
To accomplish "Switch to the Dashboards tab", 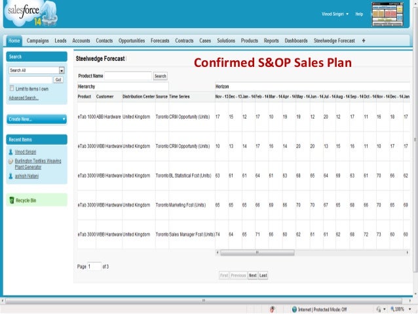I will (x=296, y=41).
